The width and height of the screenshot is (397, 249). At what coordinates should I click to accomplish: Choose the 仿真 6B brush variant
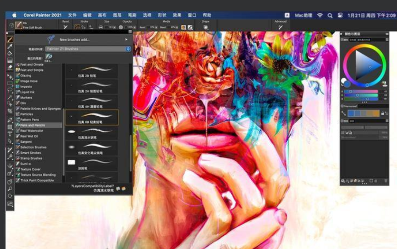tap(92, 118)
